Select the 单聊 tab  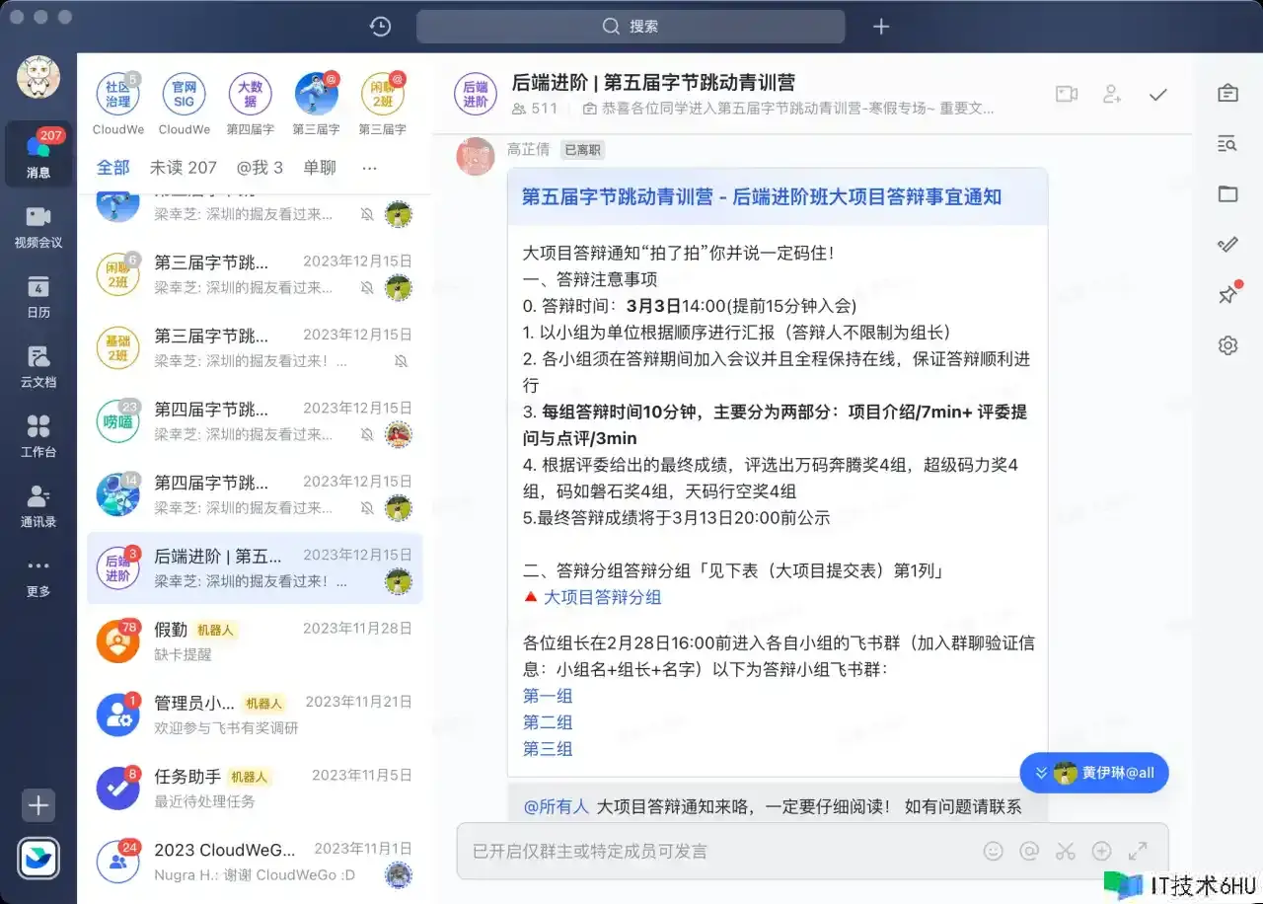(x=320, y=168)
